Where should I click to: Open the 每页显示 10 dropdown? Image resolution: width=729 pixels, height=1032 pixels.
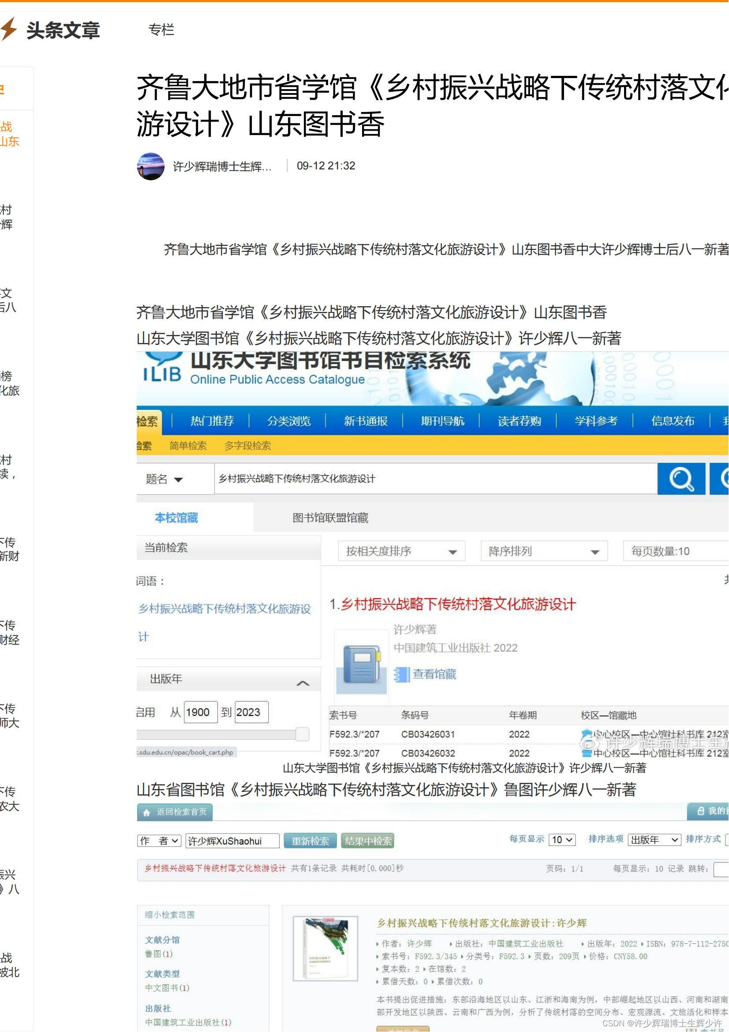click(x=562, y=840)
